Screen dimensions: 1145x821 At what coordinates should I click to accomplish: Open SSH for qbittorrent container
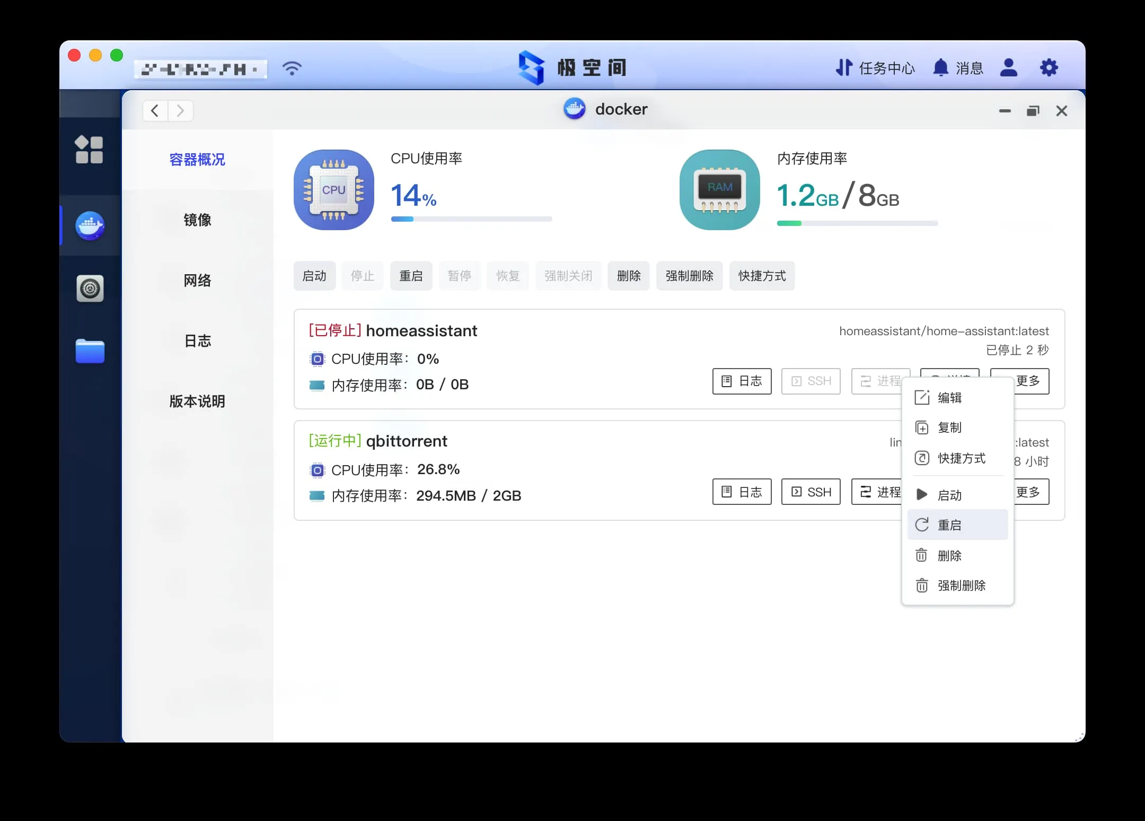tap(811, 492)
